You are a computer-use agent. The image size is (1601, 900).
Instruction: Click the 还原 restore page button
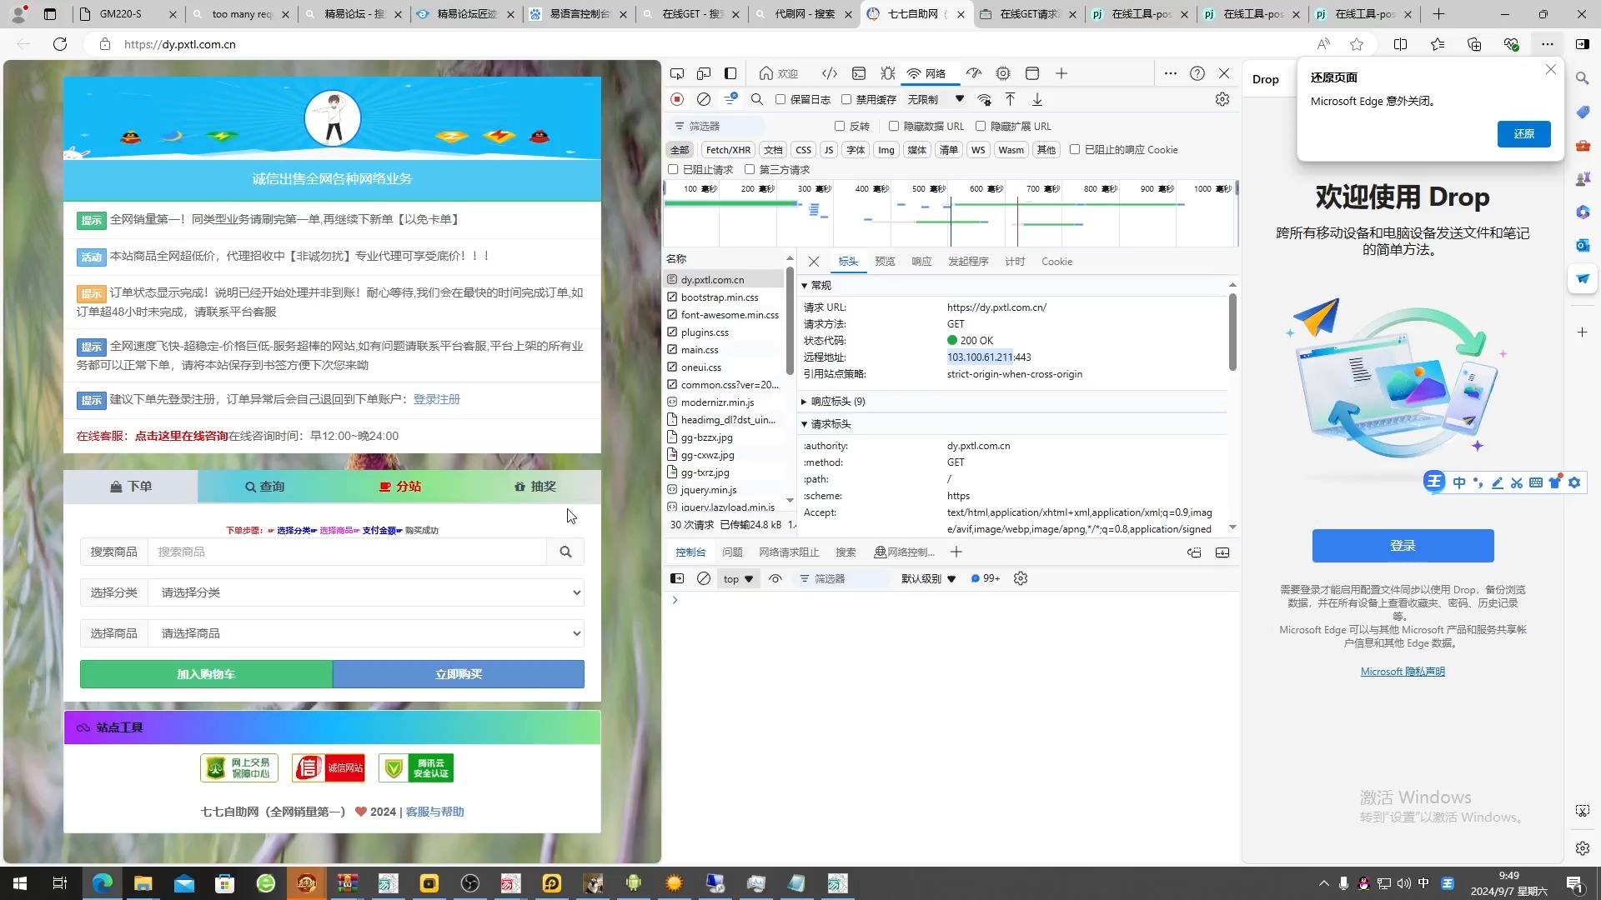[x=1523, y=133]
